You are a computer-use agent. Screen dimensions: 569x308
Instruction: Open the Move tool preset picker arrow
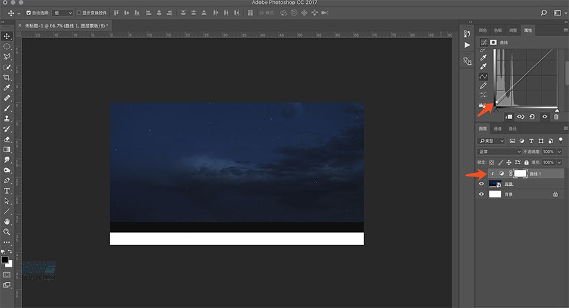pyautogui.click(x=19, y=13)
